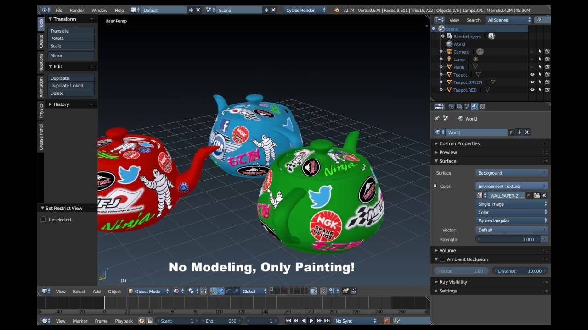Toggle the fake user F button beside World
Image resolution: width=588 pixels, height=330 pixels.
511,132
